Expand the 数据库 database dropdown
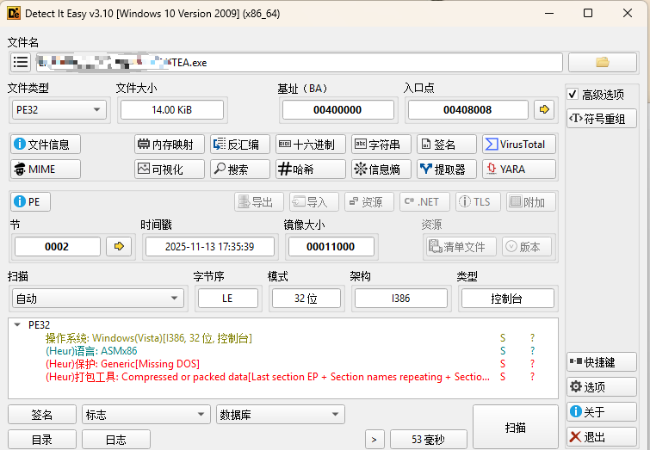This screenshot has height=450, width=650. click(x=280, y=415)
